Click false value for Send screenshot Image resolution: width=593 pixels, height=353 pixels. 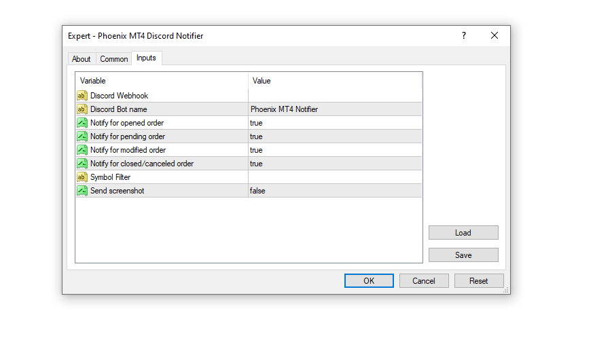tap(335, 191)
